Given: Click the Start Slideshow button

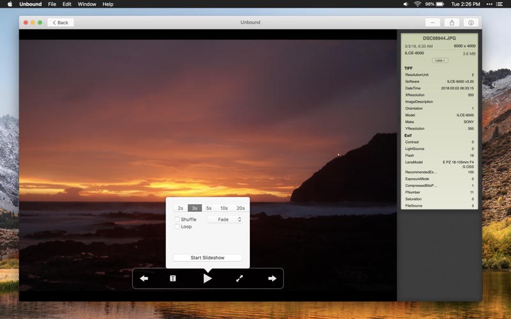Looking at the screenshot, I should tap(208, 258).
